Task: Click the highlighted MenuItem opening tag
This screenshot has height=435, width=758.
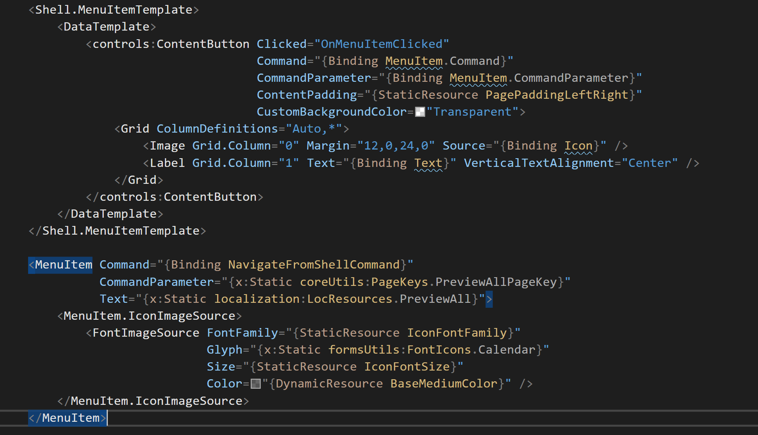Action: tap(60, 265)
